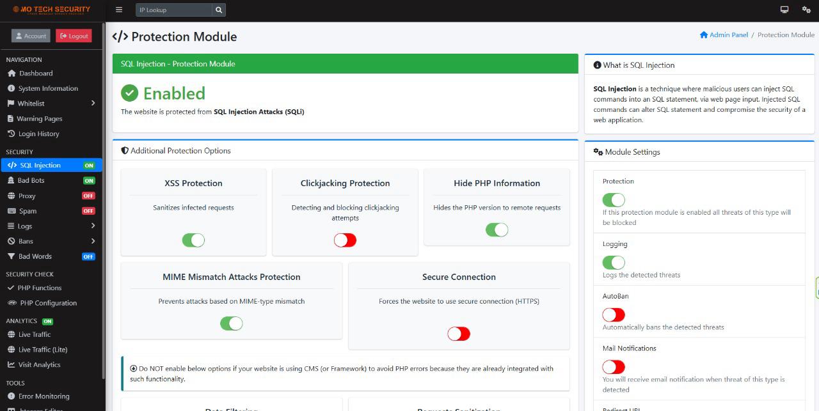Click the info icon beside What is SQL Injection

[597, 65]
